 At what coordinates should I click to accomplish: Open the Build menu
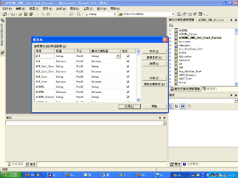pyautogui.click(x=61, y=9)
